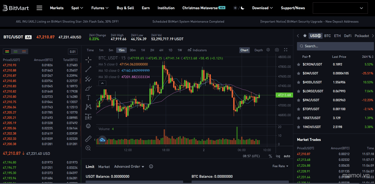Read the AXL INU listing announcement
Image resolution: width=375 pixels, height=184 pixels.
click(x=67, y=21)
